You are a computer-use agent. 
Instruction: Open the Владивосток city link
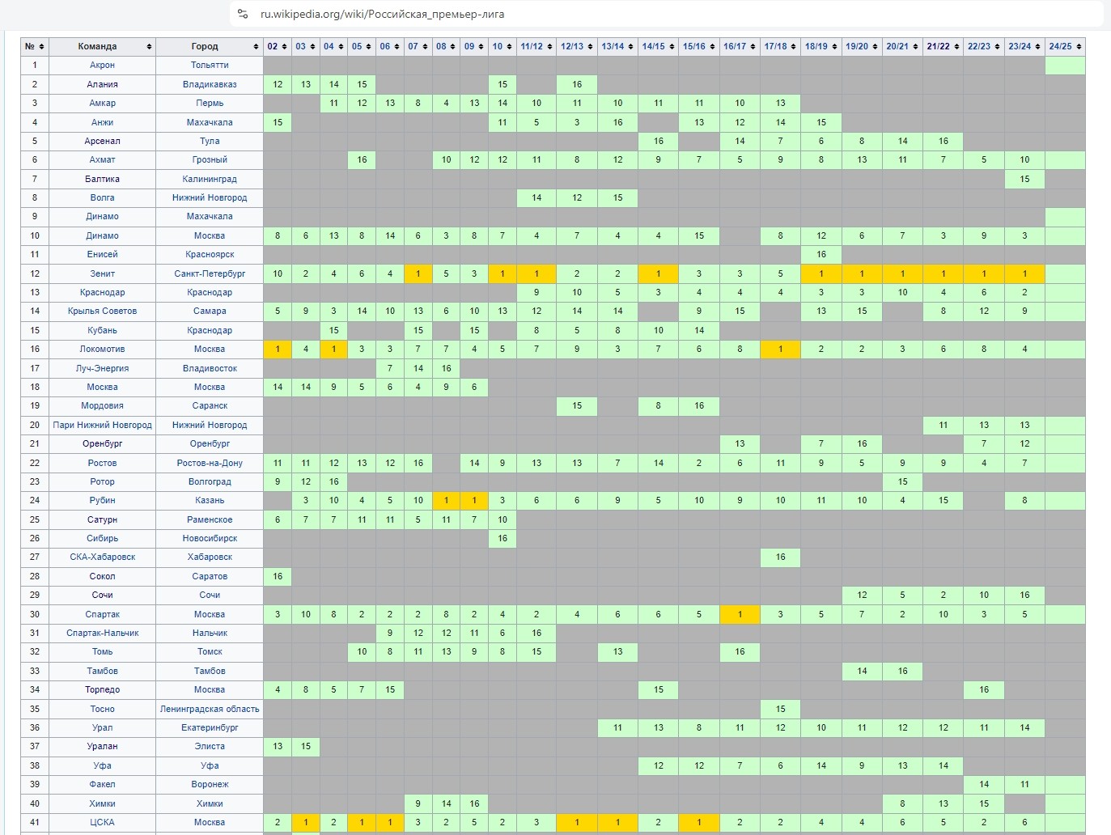coord(210,368)
